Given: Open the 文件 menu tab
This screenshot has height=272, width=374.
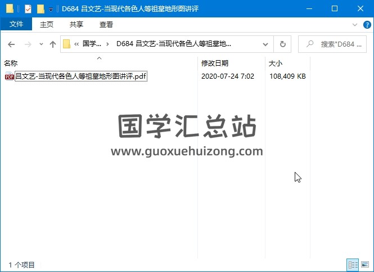Looking at the screenshot, I should pos(16,24).
